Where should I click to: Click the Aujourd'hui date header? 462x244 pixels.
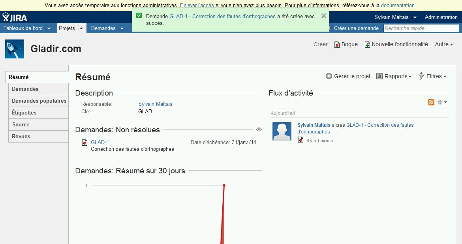(283, 113)
